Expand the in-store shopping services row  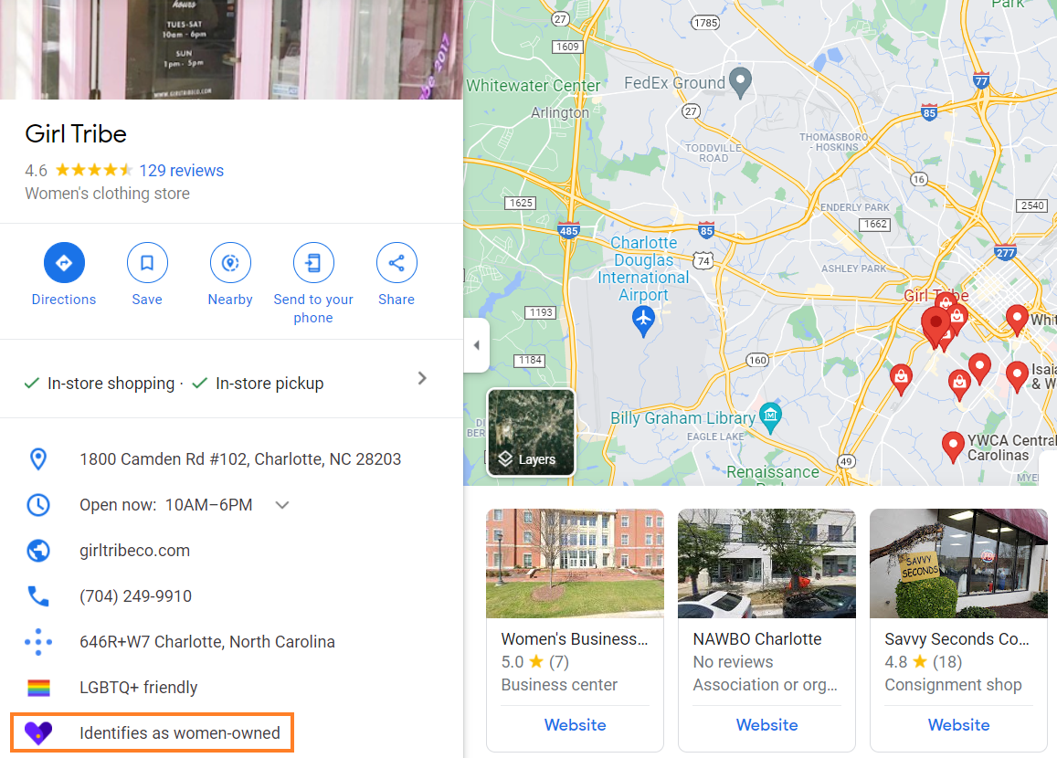point(421,377)
